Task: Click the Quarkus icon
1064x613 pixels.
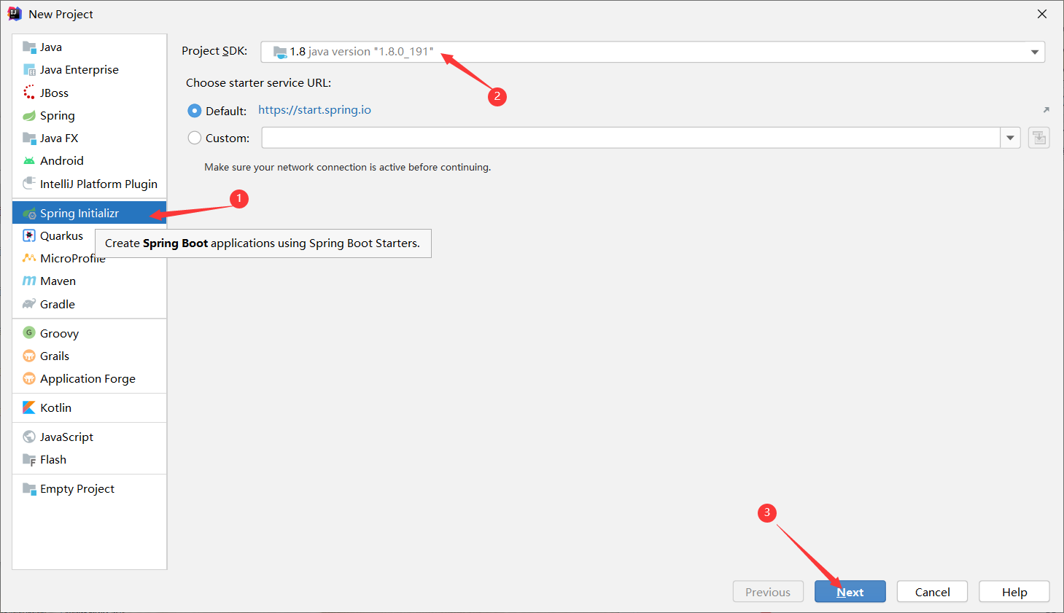Action: 29,235
